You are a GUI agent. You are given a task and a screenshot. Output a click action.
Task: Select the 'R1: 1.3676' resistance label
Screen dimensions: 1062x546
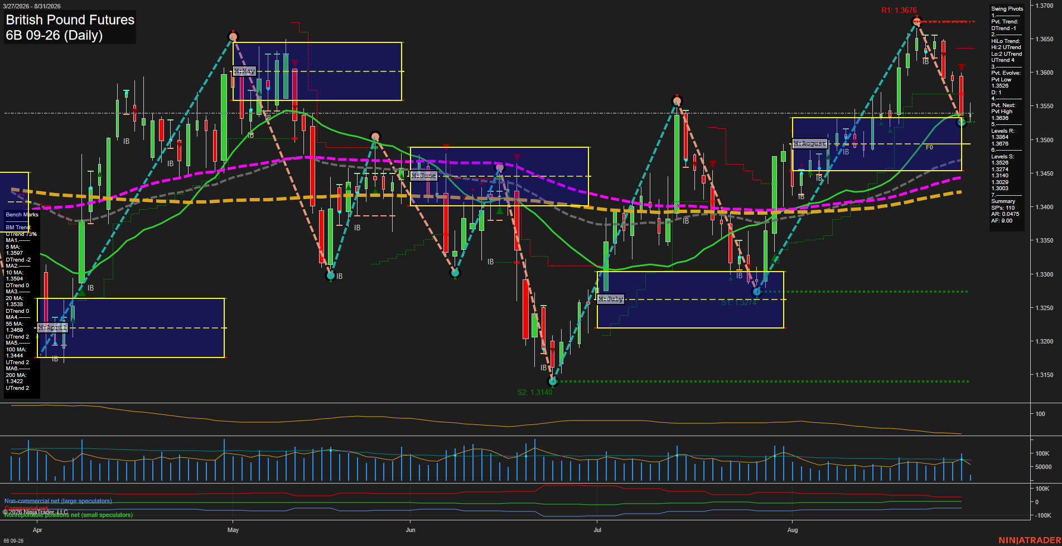click(899, 10)
